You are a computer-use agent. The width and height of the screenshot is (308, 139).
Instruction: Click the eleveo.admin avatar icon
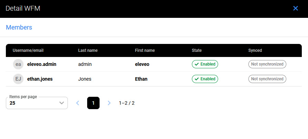tap(18, 64)
